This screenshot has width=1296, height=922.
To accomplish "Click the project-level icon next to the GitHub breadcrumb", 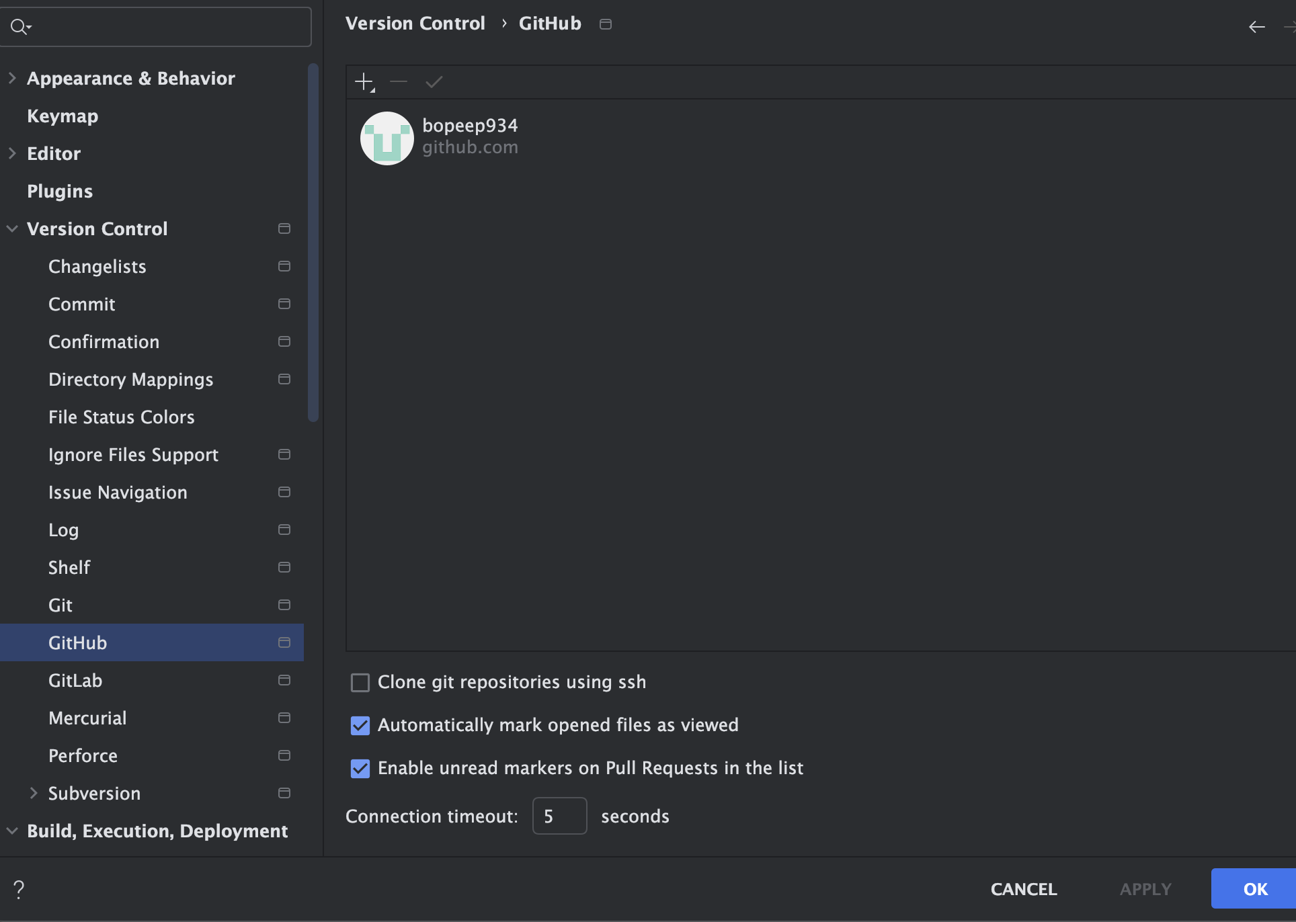I will point(606,24).
